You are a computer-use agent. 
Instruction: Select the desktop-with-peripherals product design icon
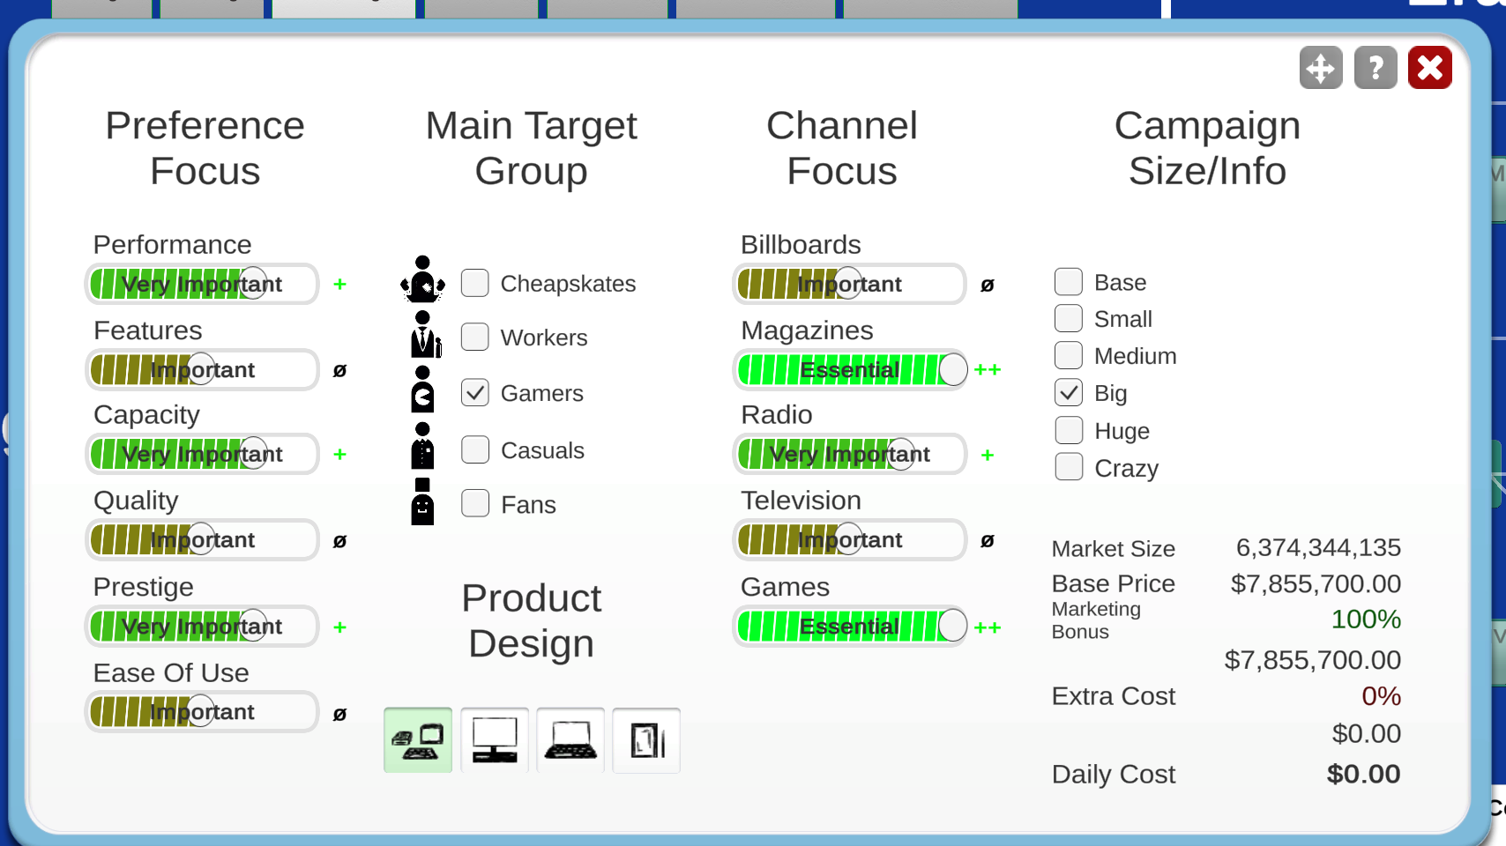418,740
